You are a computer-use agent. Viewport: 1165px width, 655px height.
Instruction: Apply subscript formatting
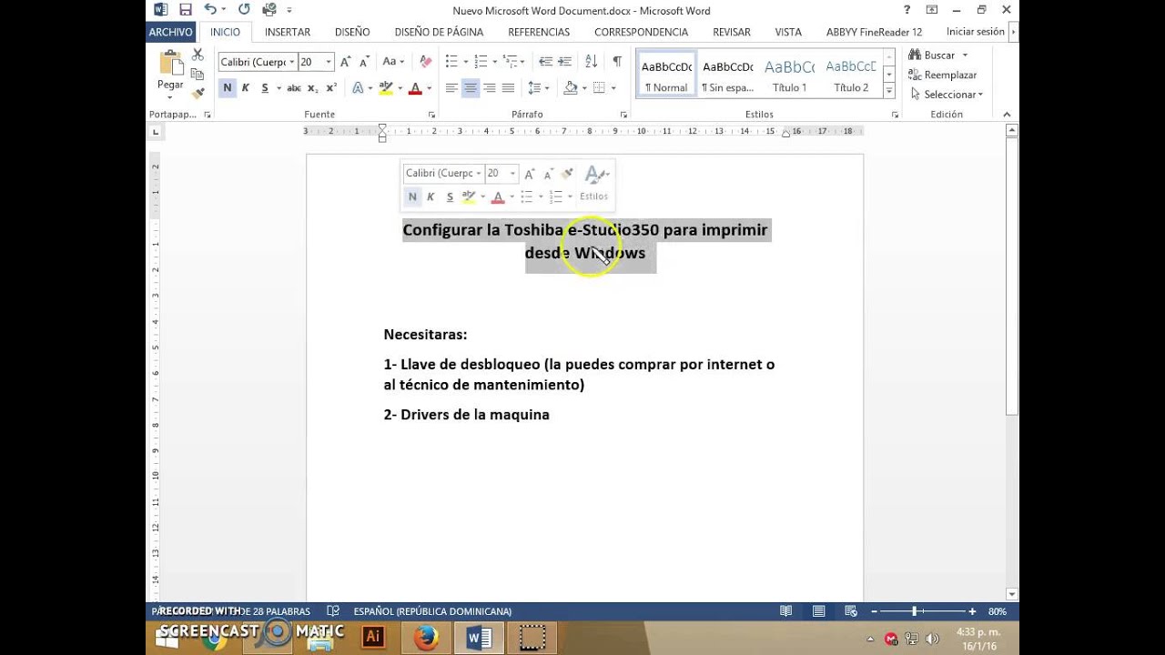click(312, 88)
